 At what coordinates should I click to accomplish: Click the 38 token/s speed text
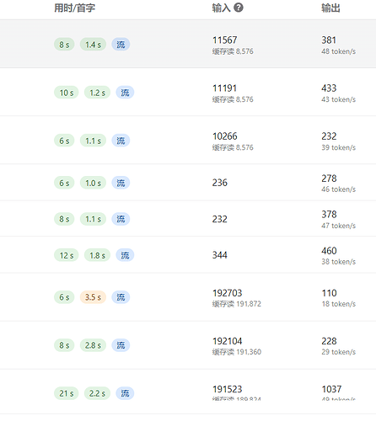pyautogui.click(x=338, y=262)
